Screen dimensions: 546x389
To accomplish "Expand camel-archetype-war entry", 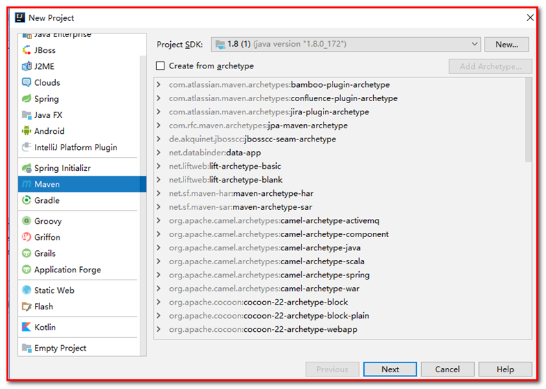I will (159, 288).
